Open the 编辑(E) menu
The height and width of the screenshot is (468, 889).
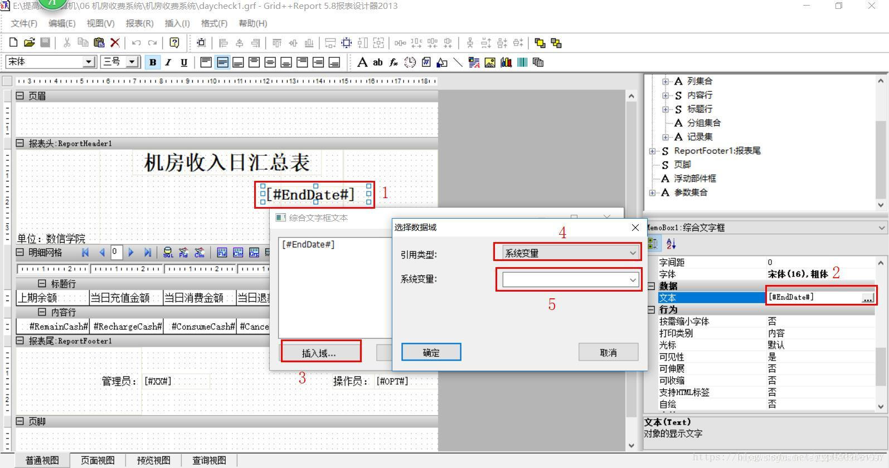coord(62,23)
